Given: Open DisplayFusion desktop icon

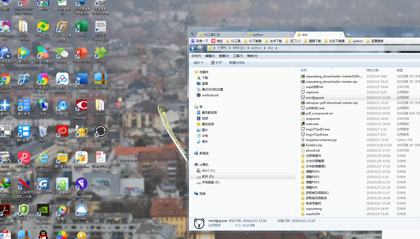Looking at the screenshot, I should click(x=24, y=81).
